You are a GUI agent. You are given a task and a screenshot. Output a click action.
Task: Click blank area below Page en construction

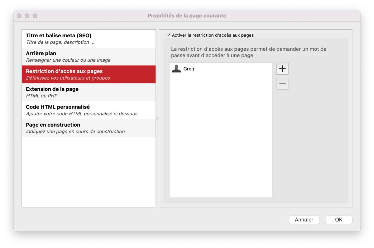(x=89, y=171)
